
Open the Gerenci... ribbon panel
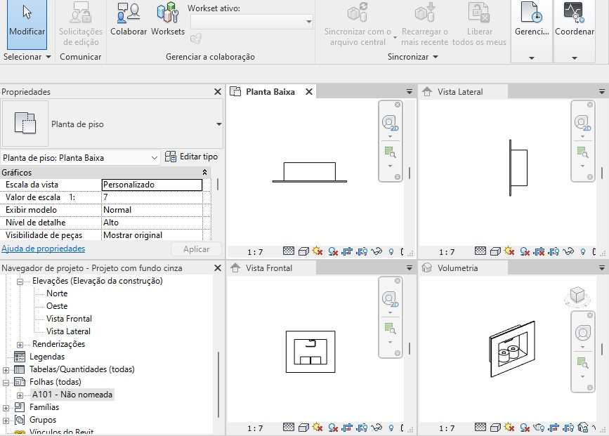click(x=532, y=31)
